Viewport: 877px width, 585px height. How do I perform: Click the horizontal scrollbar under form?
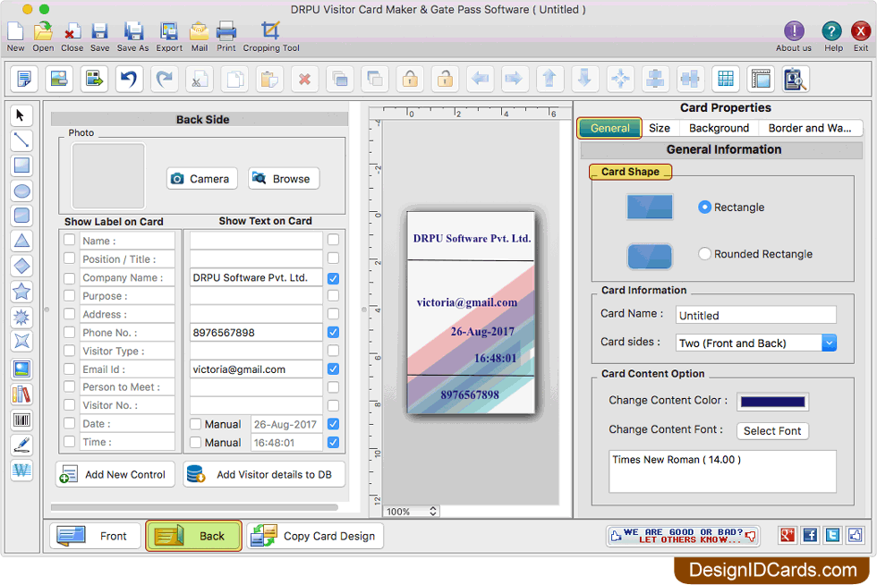(195, 507)
